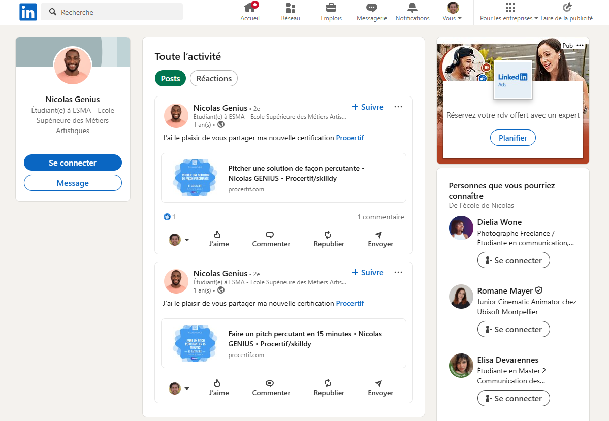The height and width of the screenshot is (421, 609).
Task: Switch to the Réactions tab
Action: pyautogui.click(x=214, y=78)
